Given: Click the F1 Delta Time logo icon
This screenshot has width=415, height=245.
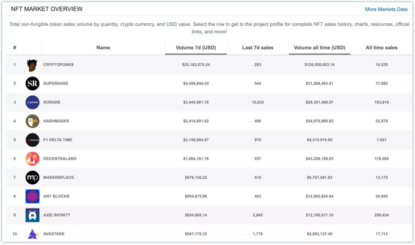Looking at the screenshot, I should pos(32,140).
